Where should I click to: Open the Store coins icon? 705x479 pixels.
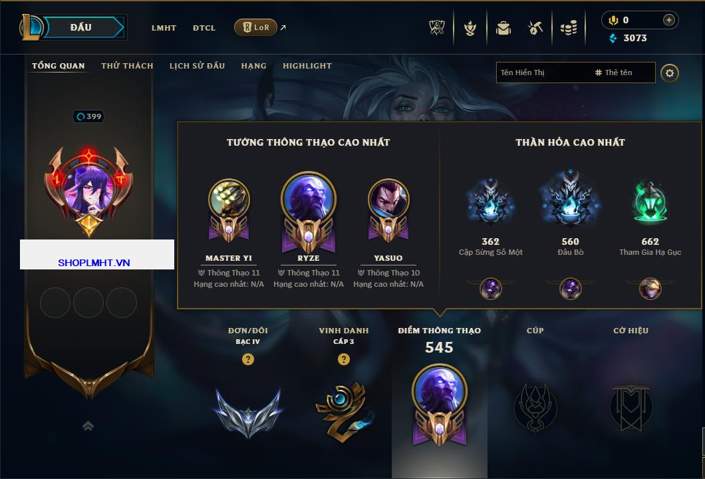569,29
